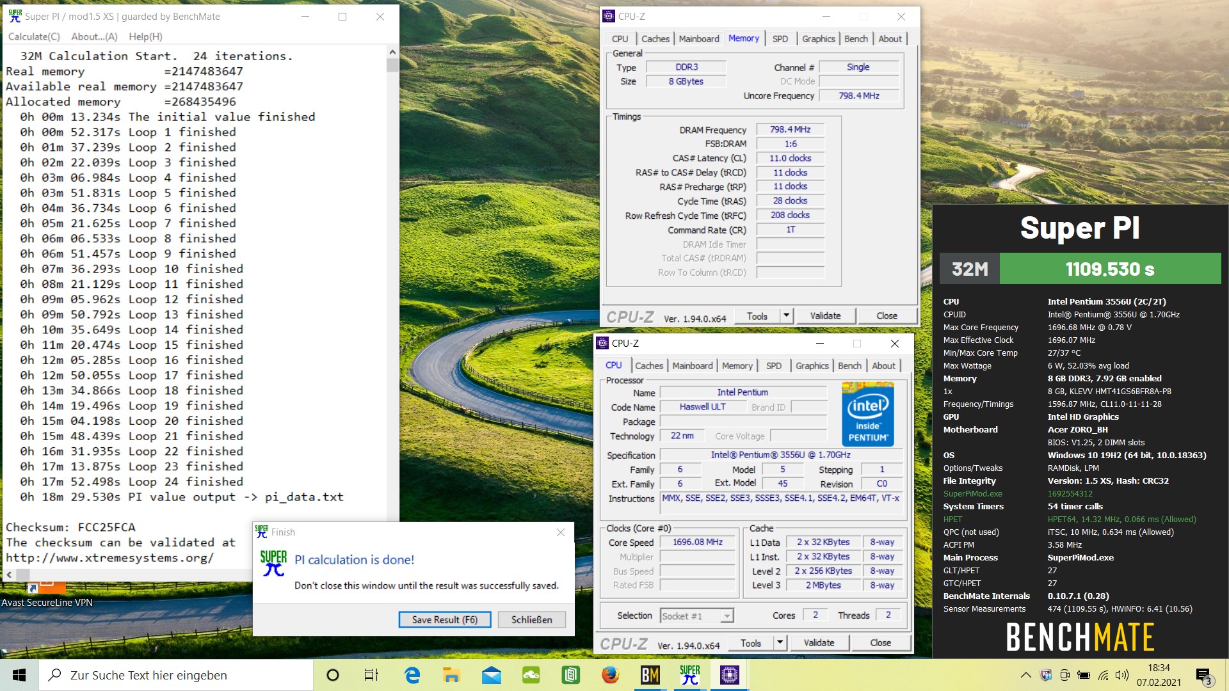Image resolution: width=1229 pixels, height=691 pixels.
Task: Click the shield security tray icon
Action: (x=1046, y=675)
